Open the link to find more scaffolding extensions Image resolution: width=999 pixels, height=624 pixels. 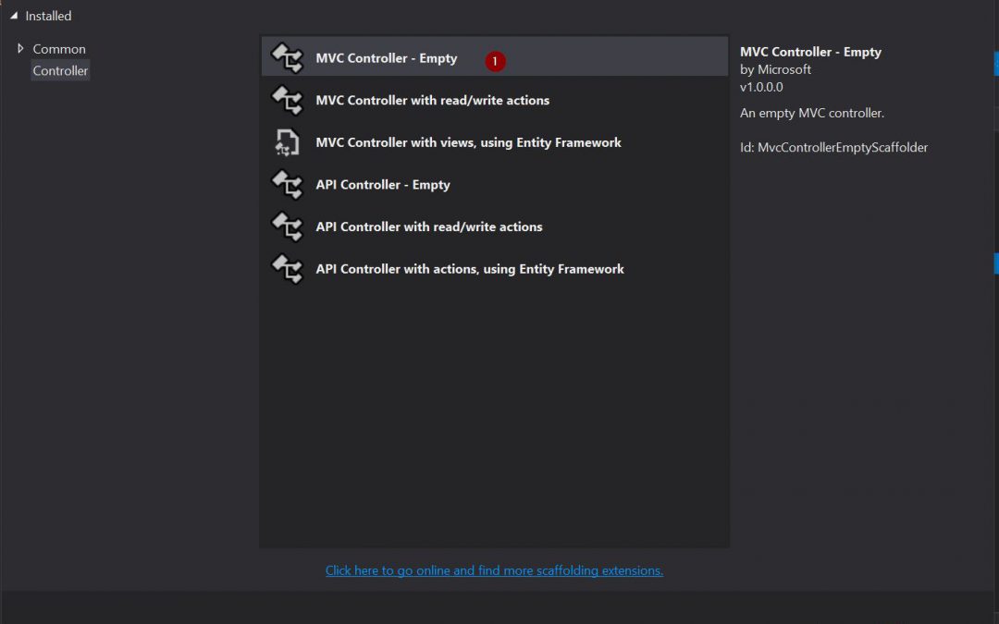click(x=494, y=570)
